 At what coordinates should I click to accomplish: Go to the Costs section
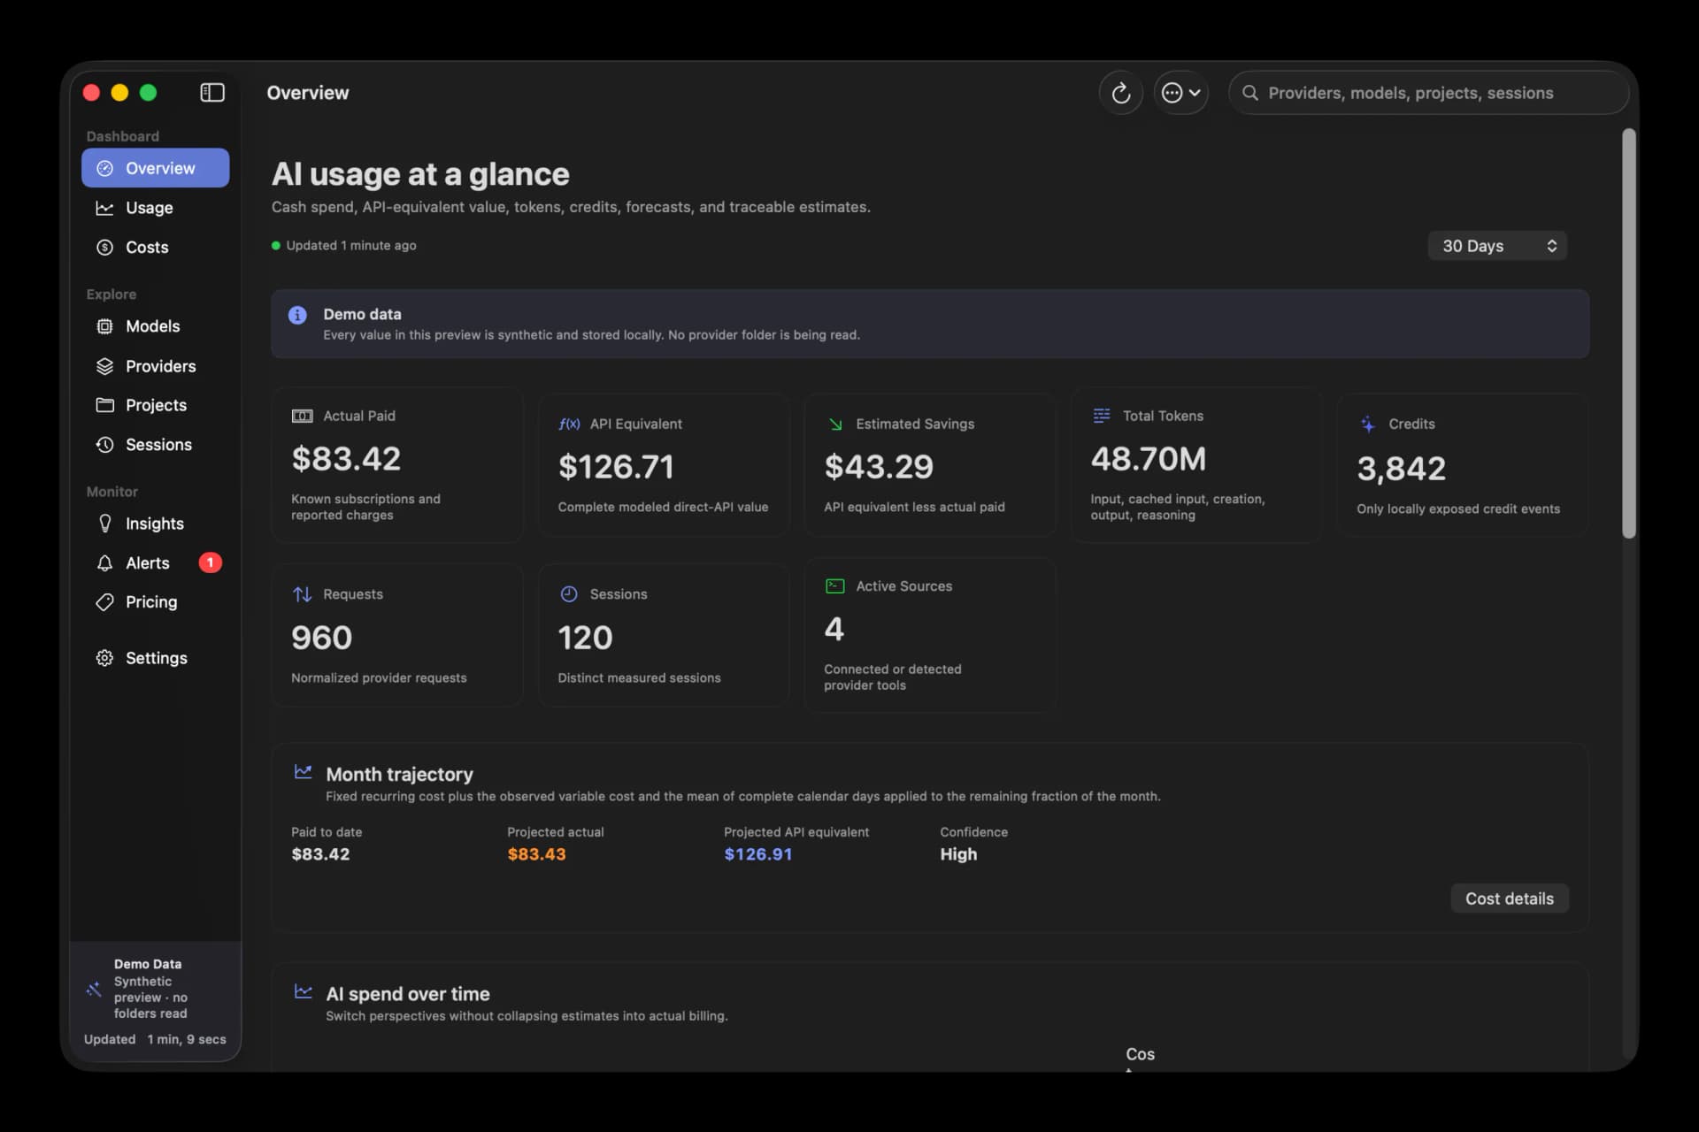click(156, 248)
